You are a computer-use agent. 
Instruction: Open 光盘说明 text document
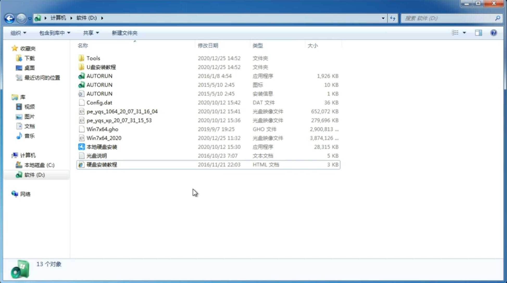tap(96, 155)
